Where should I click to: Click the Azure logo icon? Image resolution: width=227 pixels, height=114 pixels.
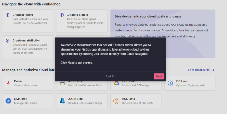point(62,101)
